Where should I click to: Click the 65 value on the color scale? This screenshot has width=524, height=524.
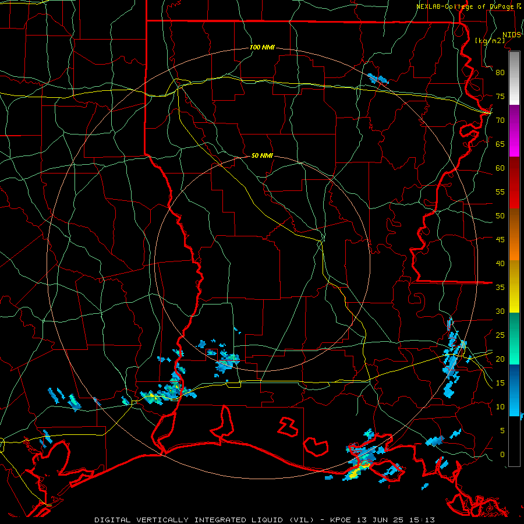[x=500, y=144]
